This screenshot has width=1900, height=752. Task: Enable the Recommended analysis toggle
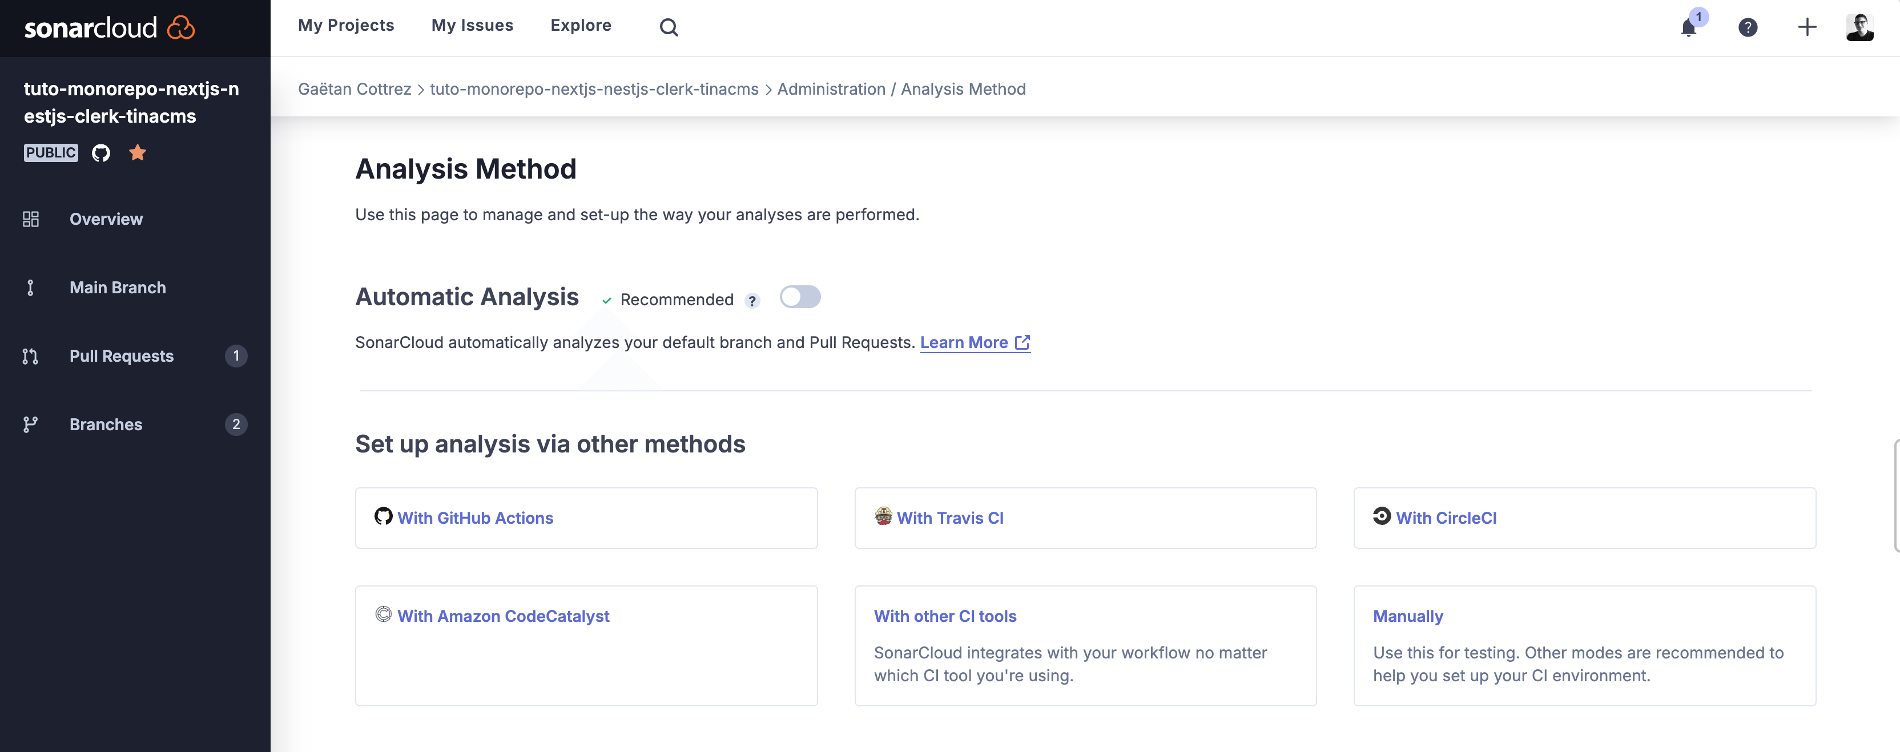click(800, 297)
